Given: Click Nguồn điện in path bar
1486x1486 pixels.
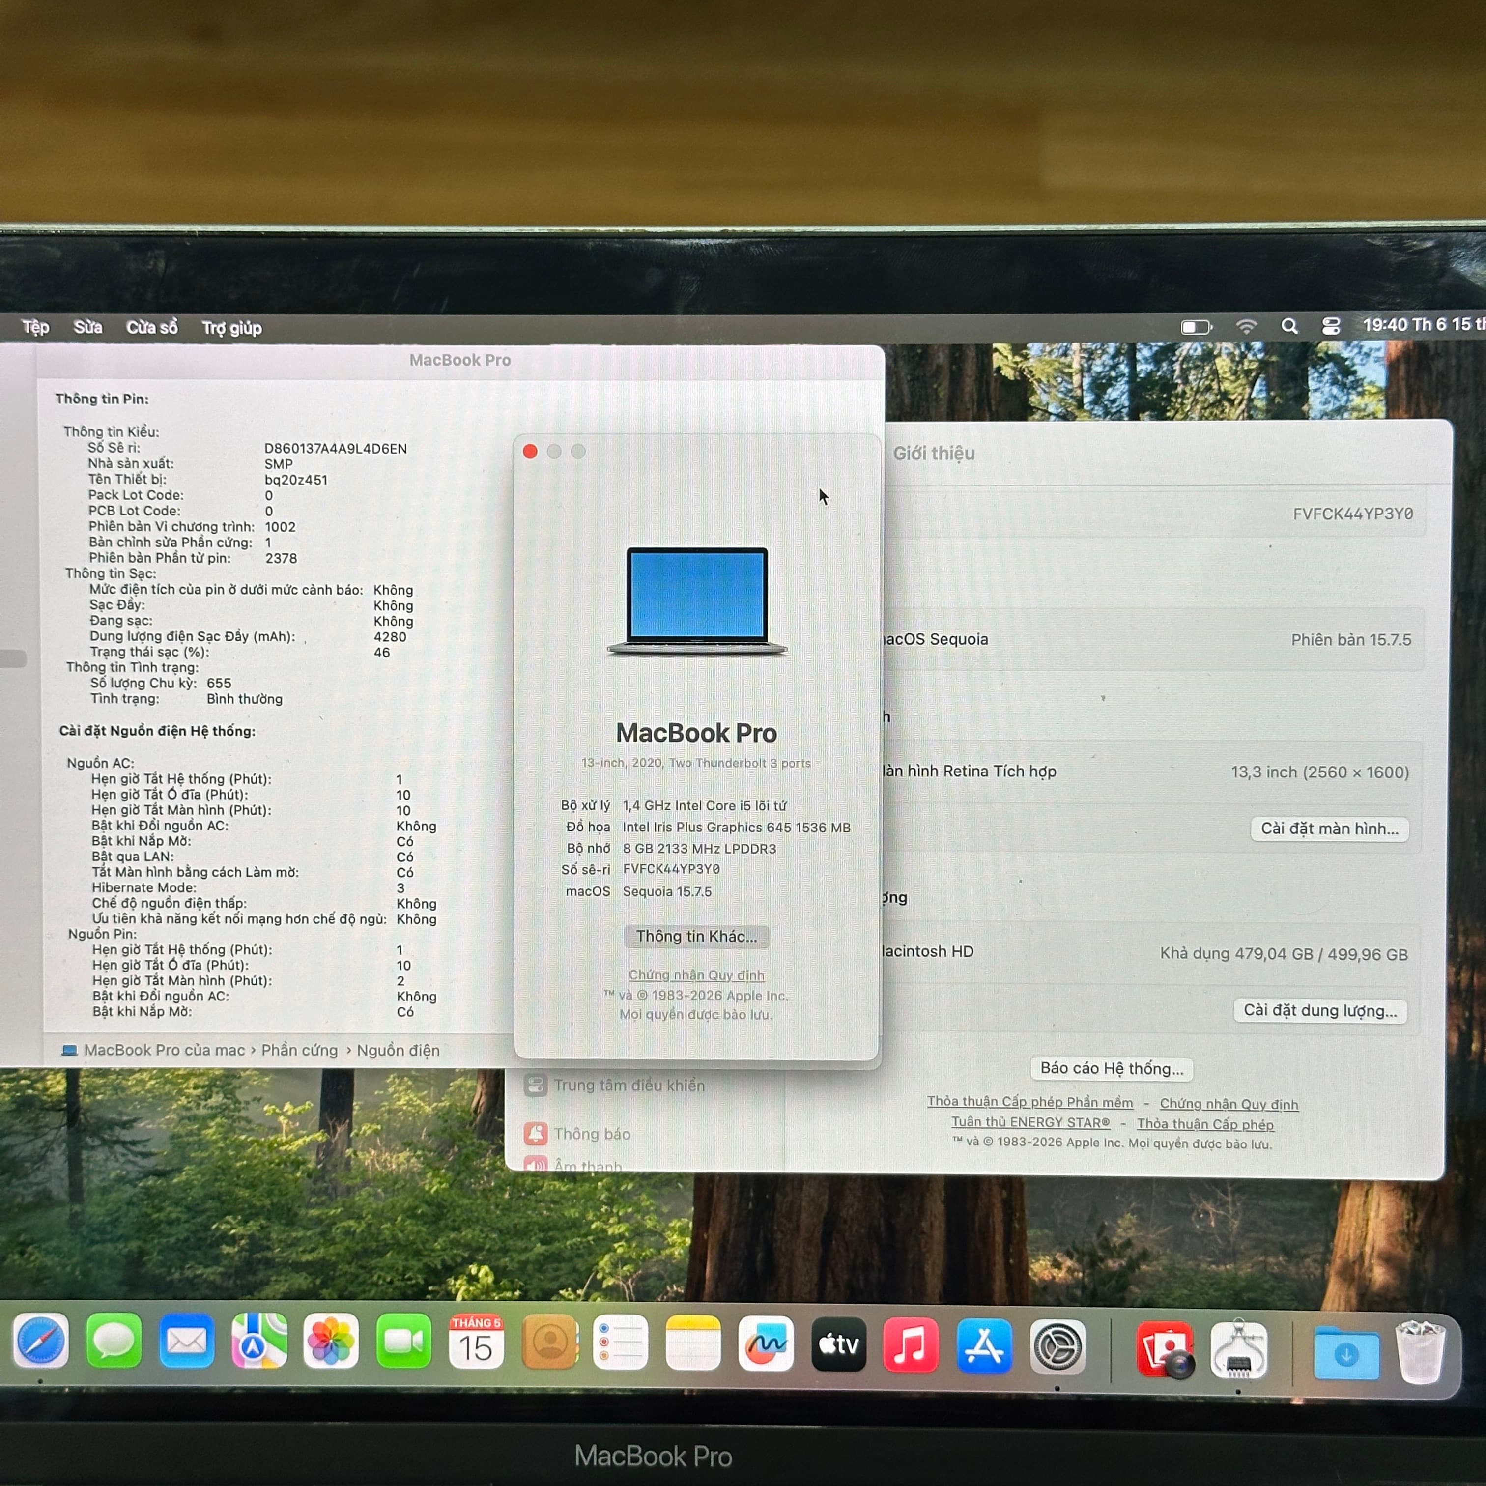Looking at the screenshot, I should [398, 1050].
